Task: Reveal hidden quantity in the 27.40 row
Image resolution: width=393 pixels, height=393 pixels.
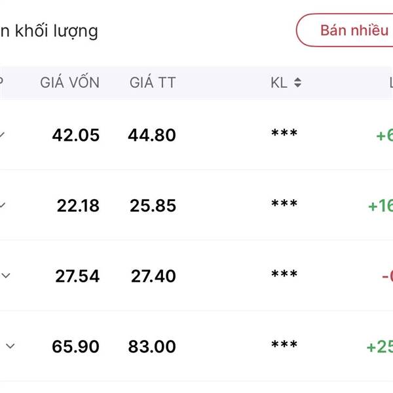Action: (284, 276)
